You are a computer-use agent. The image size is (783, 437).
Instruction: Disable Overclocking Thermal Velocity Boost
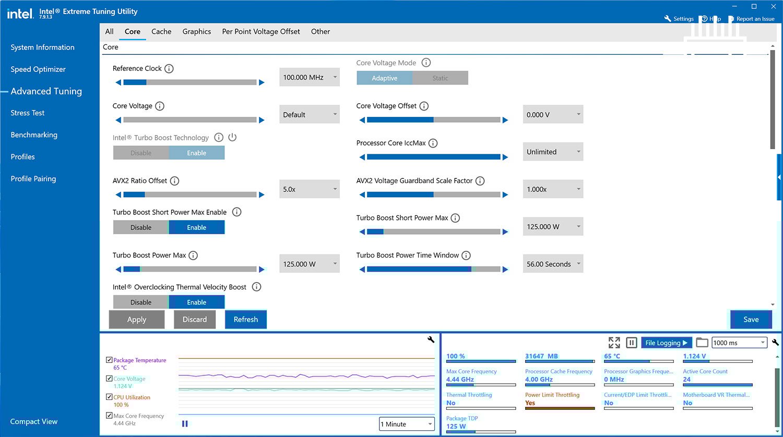click(141, 302)
